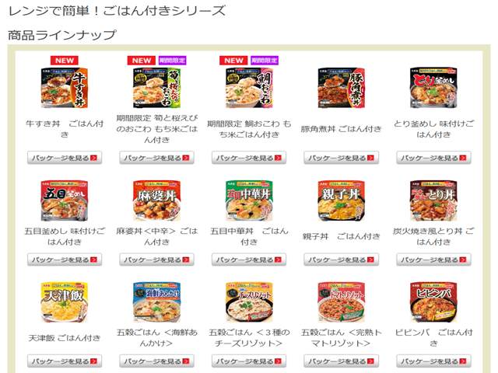Viewport: 498px width, 373px height.
Task: Click the 期間限定 鯛おこわ product name
Action: 249,129
